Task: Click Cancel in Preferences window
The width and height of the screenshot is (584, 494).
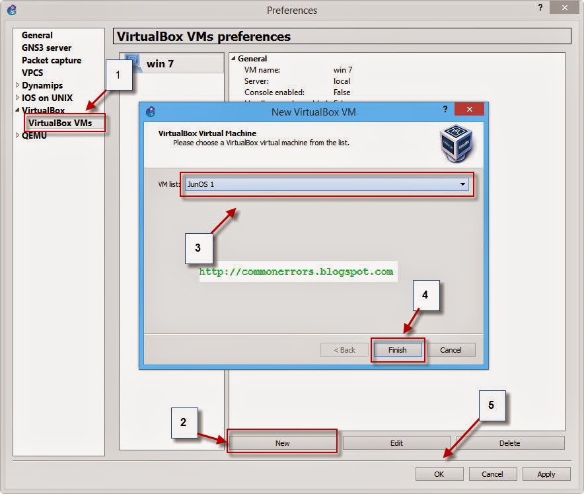Action: pyautogui.click(x=493, y=474)
